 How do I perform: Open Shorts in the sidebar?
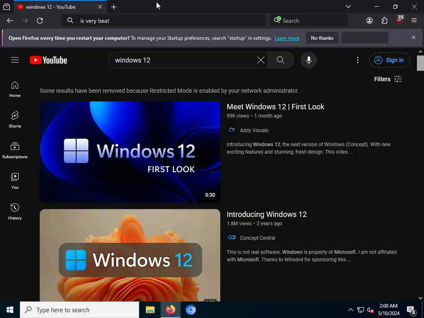pos(15,120)
